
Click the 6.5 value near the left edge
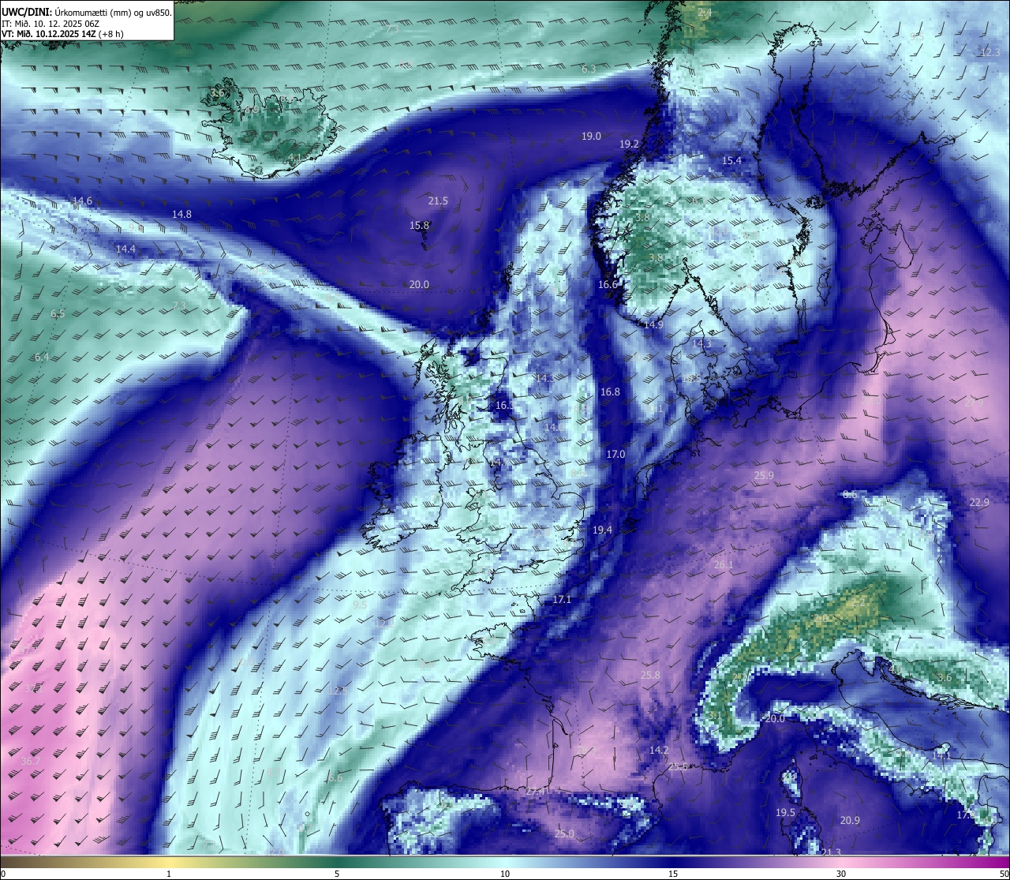[58, 314]
